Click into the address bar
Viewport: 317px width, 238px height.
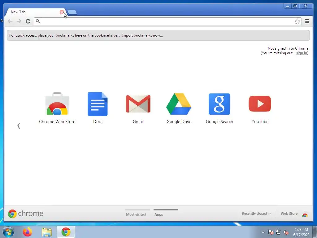[168, 21]
